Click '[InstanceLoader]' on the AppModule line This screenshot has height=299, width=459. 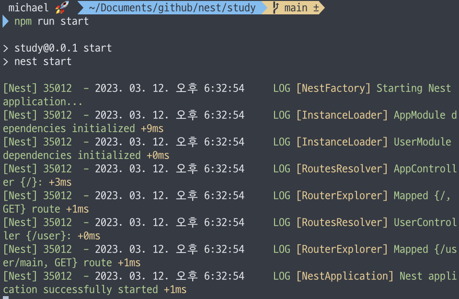click(x=342, y=115)
